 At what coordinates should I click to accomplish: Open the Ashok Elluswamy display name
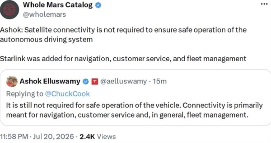point(50,81)
